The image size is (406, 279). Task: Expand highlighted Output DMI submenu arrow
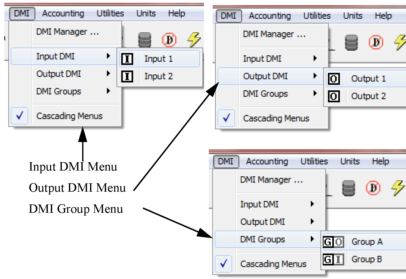[x=315, y=76]
